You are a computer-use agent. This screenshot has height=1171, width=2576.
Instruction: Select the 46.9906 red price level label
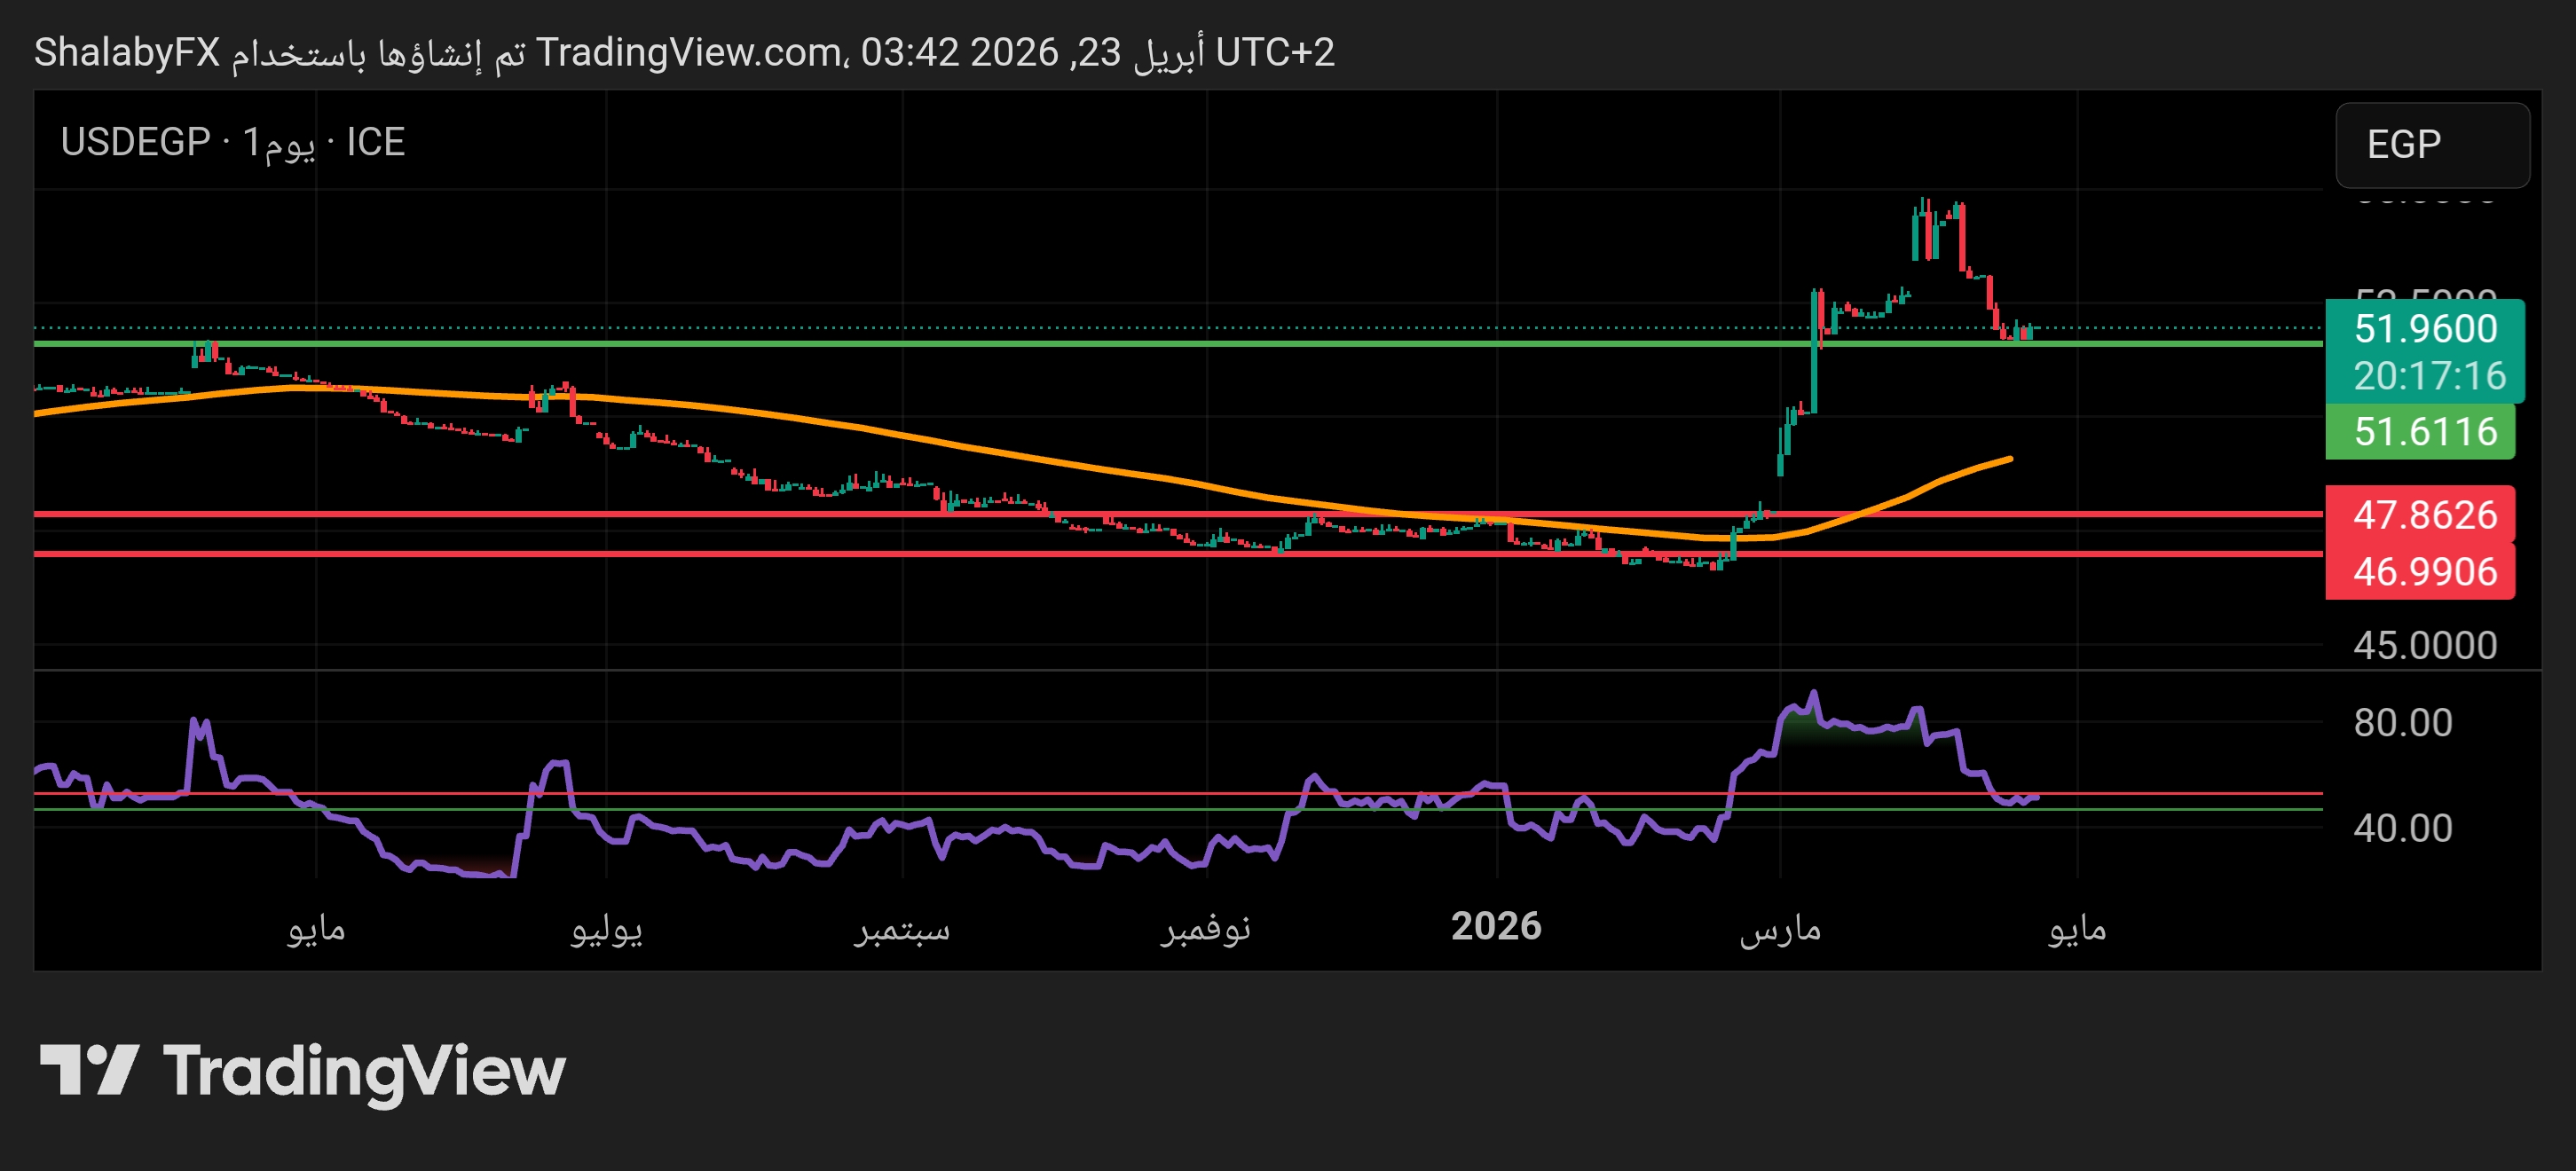pos(2424,572)
